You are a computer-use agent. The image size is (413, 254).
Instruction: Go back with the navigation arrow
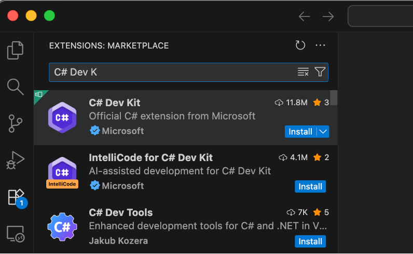click(304, 17)
